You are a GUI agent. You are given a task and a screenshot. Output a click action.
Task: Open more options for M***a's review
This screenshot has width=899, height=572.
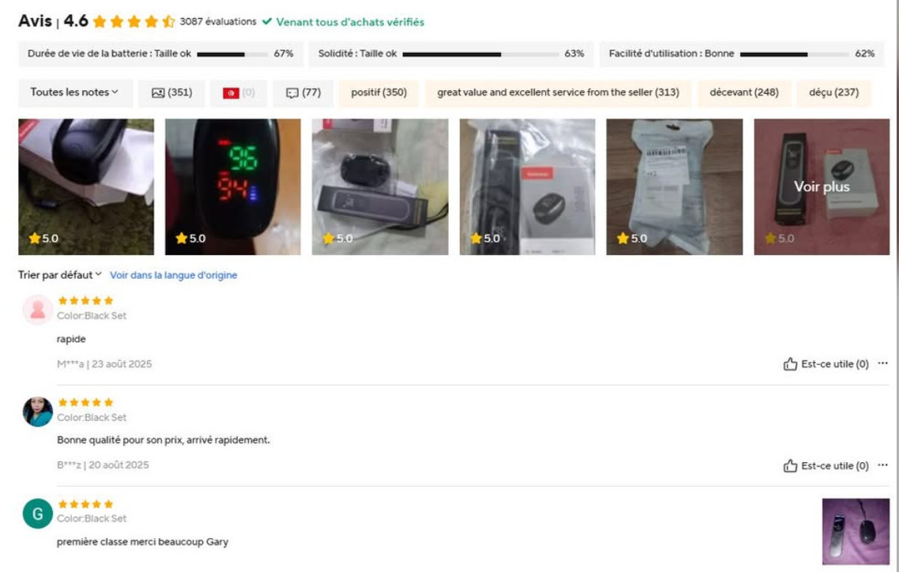882,363
